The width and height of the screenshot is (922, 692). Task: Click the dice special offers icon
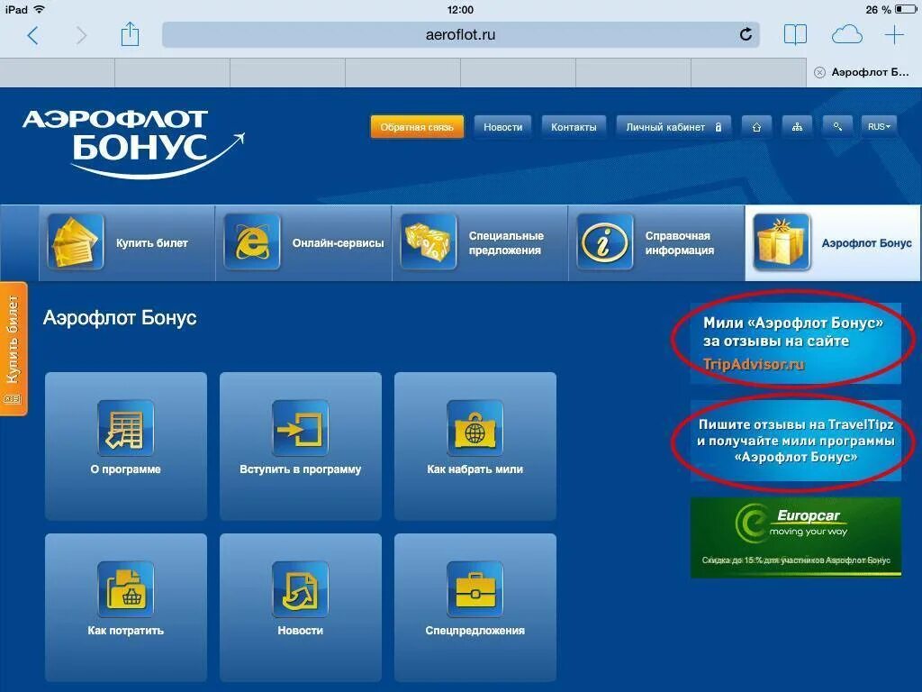428,241
